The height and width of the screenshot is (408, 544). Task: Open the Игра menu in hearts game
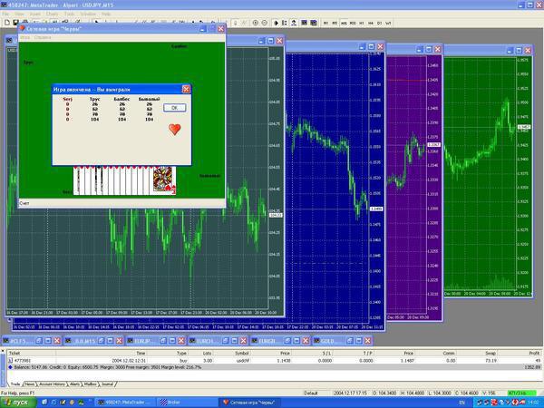point(24,38)
